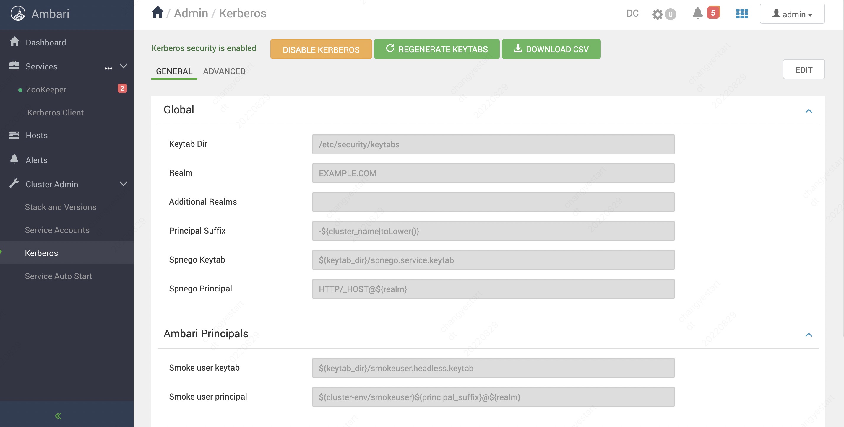Click the Disable Kerberos button
Viewport: 844px width, 427px height.
click(x=321, y=49)
